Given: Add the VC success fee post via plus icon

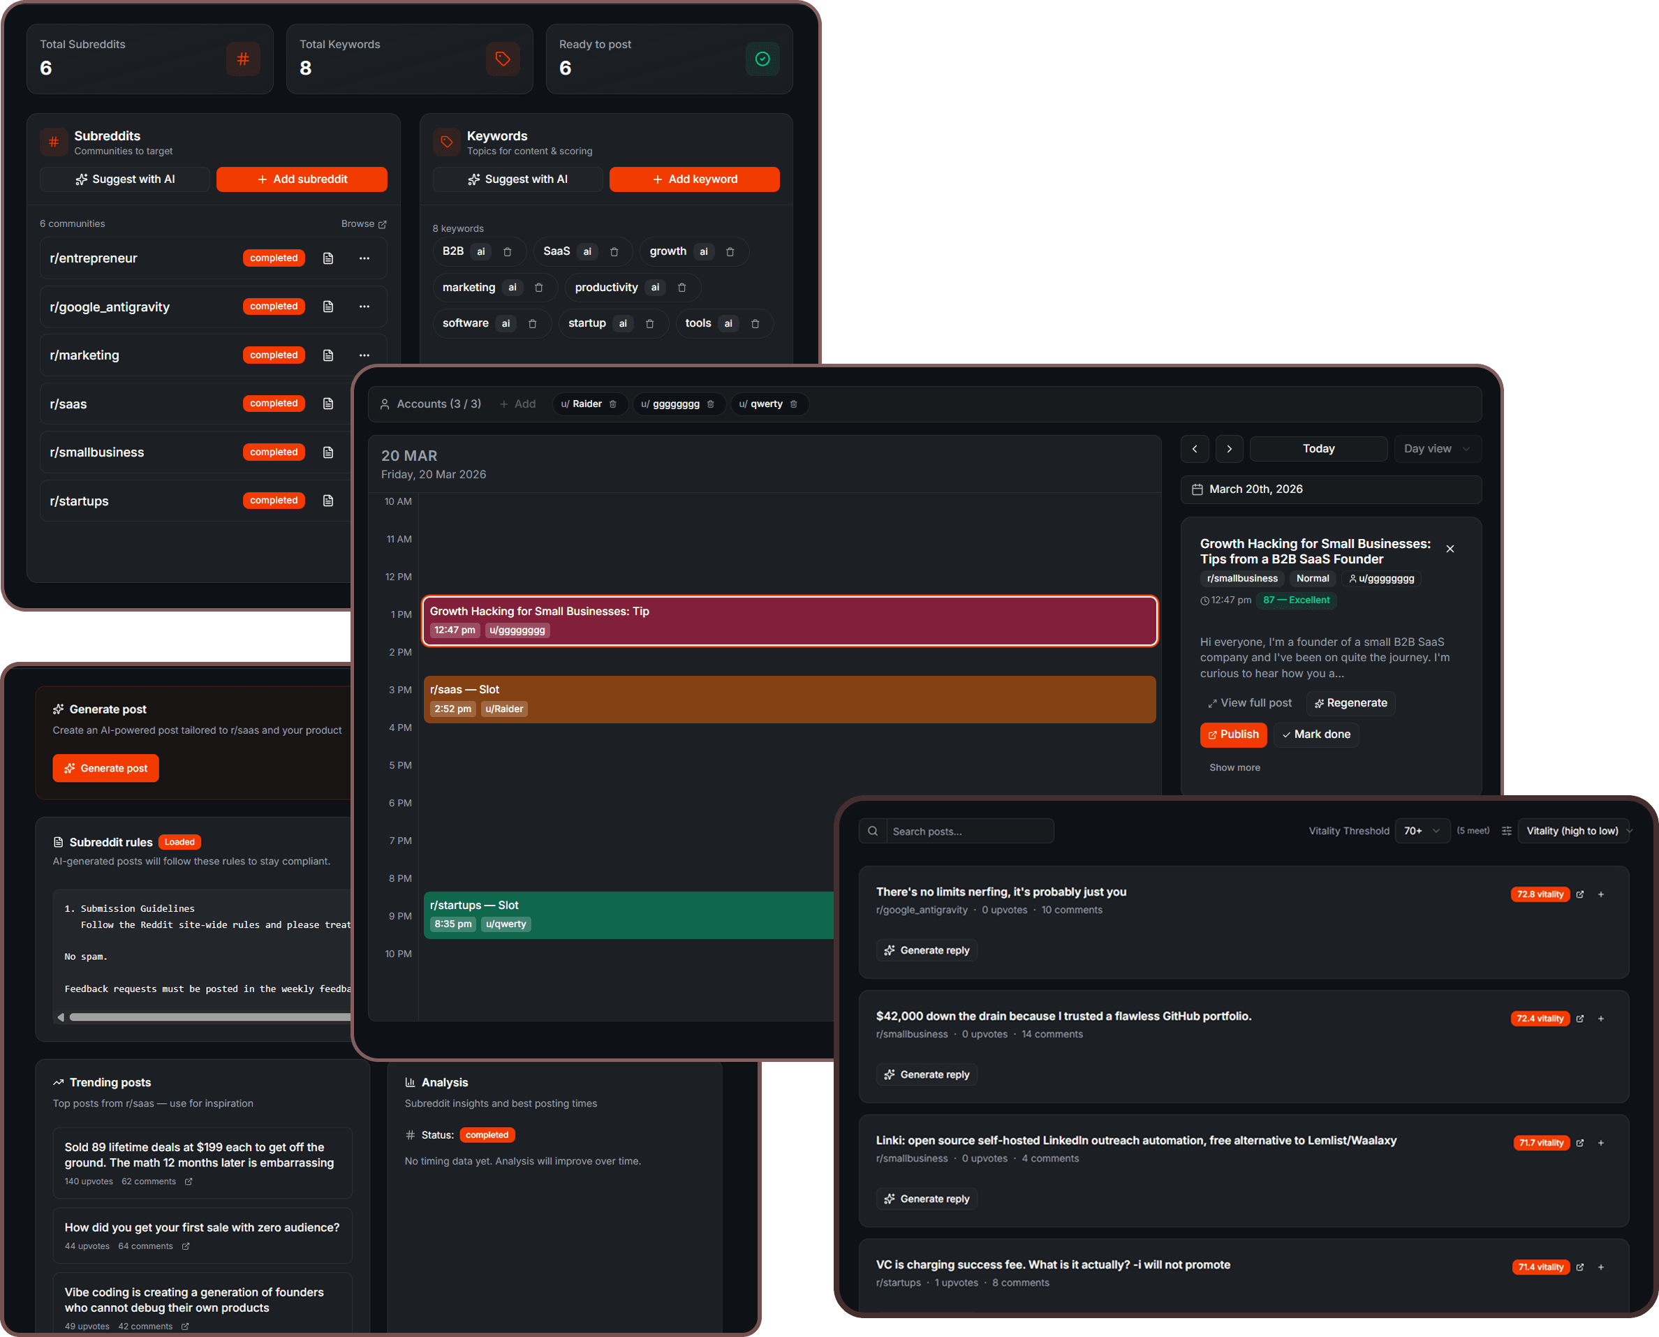Looking at the screenshot, I should pos(1601,1266).
